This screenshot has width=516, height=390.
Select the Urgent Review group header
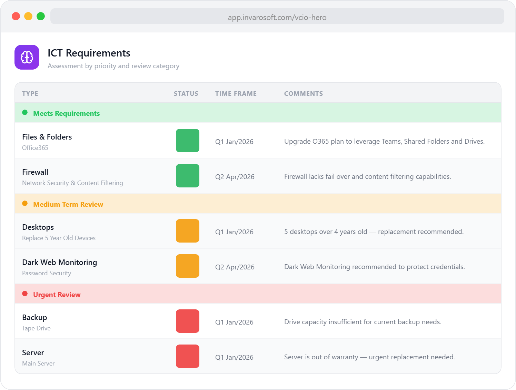click(258, 294)
